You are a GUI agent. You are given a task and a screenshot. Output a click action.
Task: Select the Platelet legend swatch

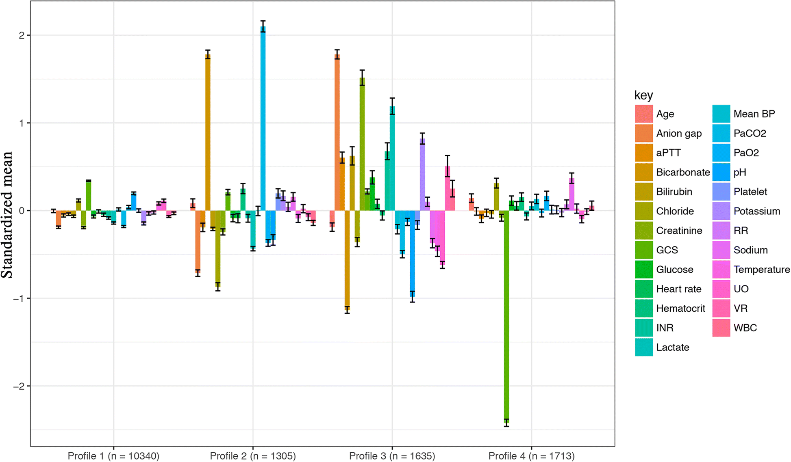pyautogui.click(x=721, y=192)
